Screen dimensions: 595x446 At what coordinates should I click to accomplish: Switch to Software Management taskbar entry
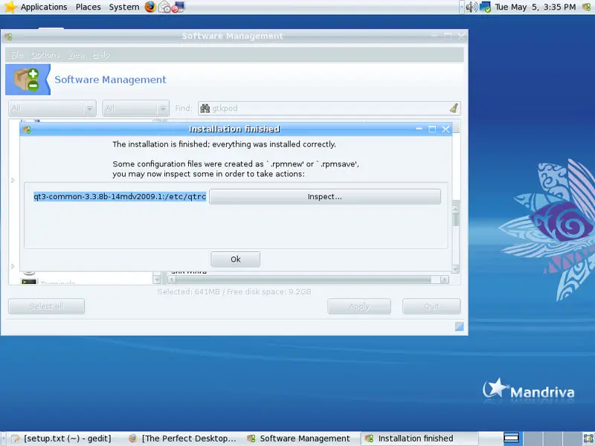pos(300,439)
